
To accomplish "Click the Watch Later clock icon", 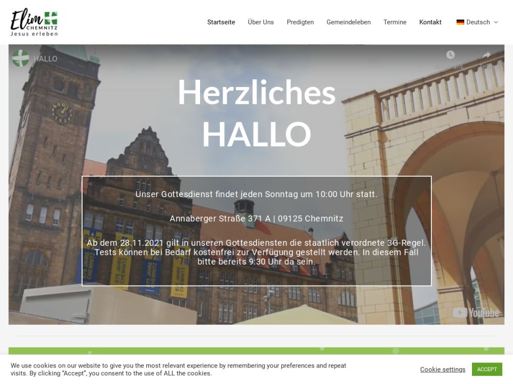I will [x=450, y=55].
